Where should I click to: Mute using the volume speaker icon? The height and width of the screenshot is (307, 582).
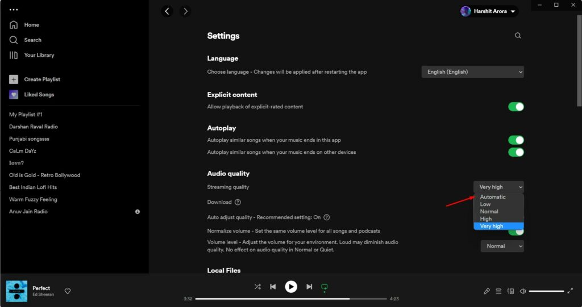(523, 291)
